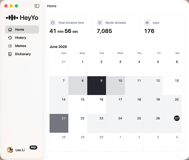This screenshot has height=160, width=189.
Task: Open the Memos section label
Action: 21,46
